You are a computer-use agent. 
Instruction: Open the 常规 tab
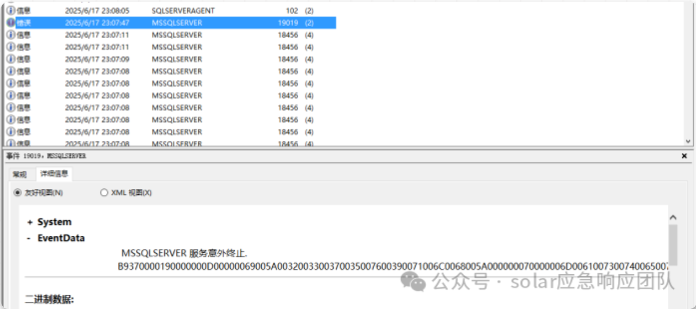click(x=20, y=175)
